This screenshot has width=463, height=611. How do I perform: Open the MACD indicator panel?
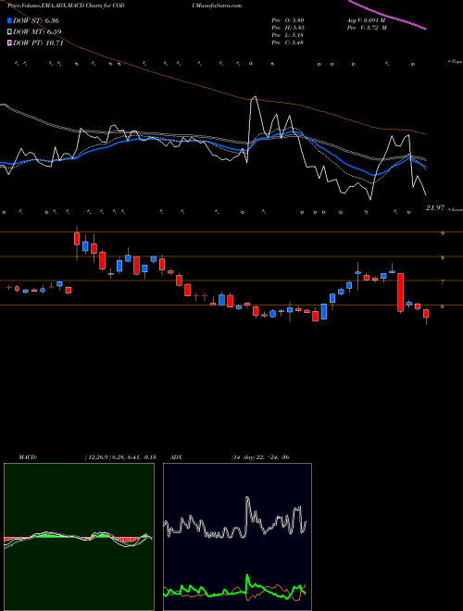[x=79, y=537]
